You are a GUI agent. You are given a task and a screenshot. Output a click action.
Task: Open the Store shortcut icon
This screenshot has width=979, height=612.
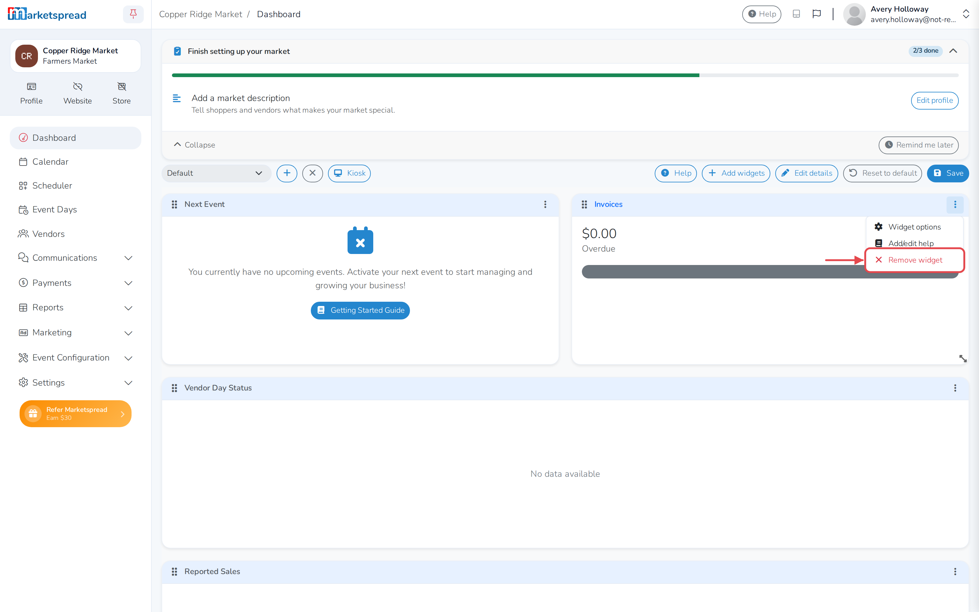tap(121, 94)
